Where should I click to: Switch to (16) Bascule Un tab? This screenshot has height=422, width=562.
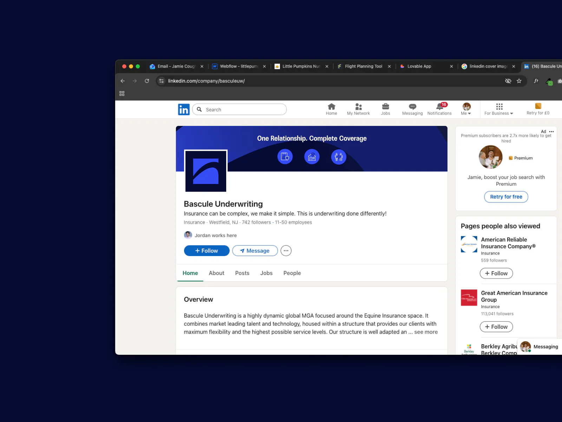542,66
